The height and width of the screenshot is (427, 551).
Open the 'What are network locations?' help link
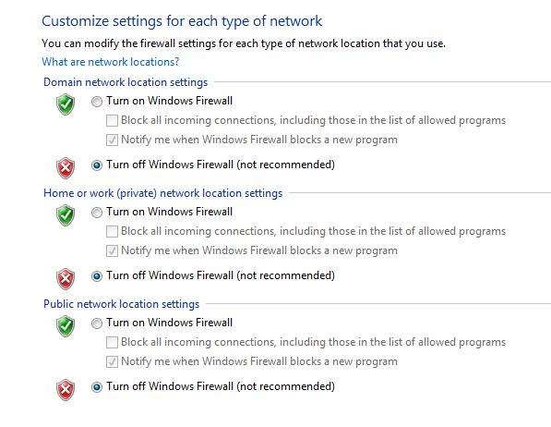[x=111, y=62]
